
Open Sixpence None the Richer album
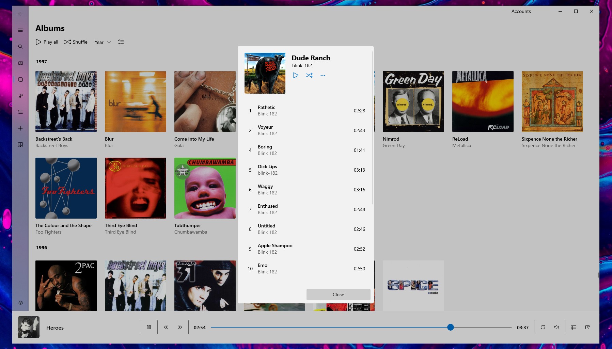point(552,101)
